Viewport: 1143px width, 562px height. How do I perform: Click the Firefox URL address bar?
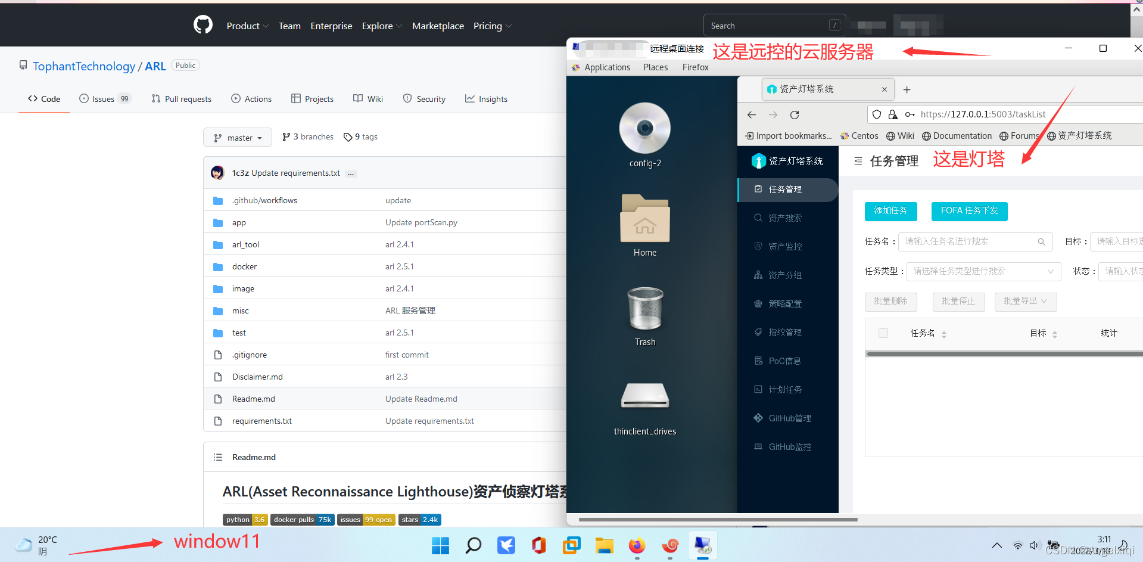(x=1005, y=114)
